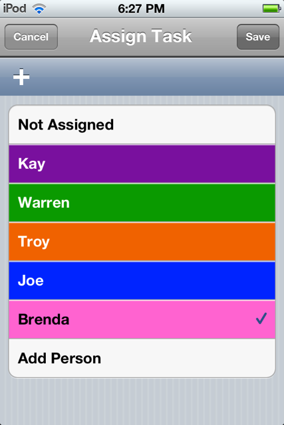The height and width of the screenshot is (425, 284).
Task: Click the striped gap above Not Assigned
Action: 142,100
